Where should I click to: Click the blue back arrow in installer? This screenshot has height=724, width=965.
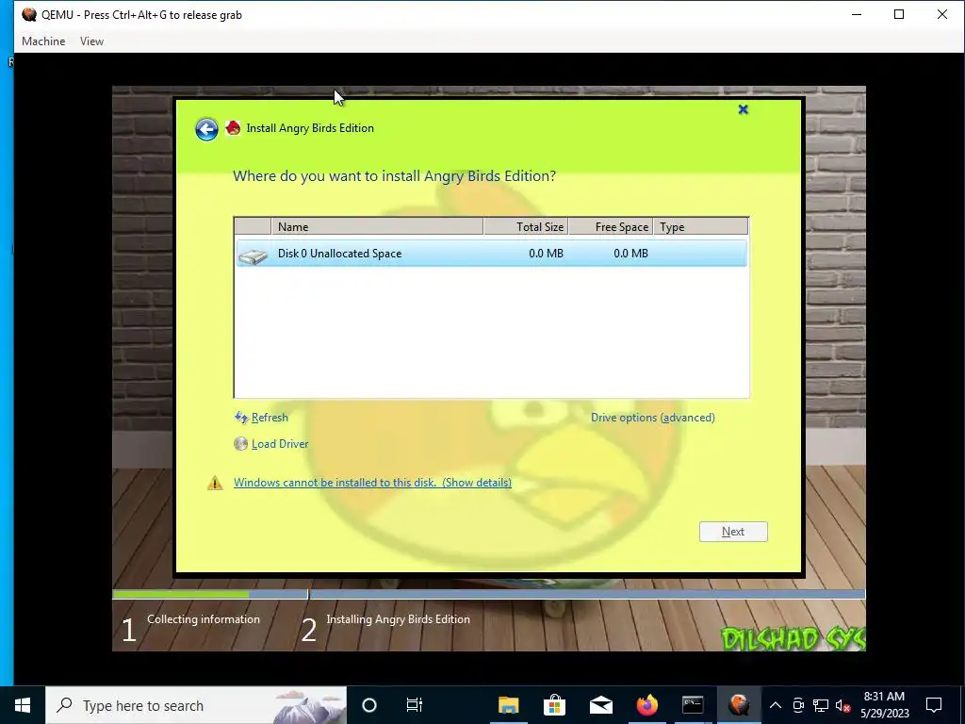point(206,129)
